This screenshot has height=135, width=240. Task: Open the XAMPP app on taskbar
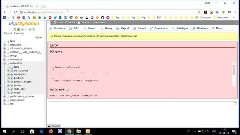(x=88, y=131)
